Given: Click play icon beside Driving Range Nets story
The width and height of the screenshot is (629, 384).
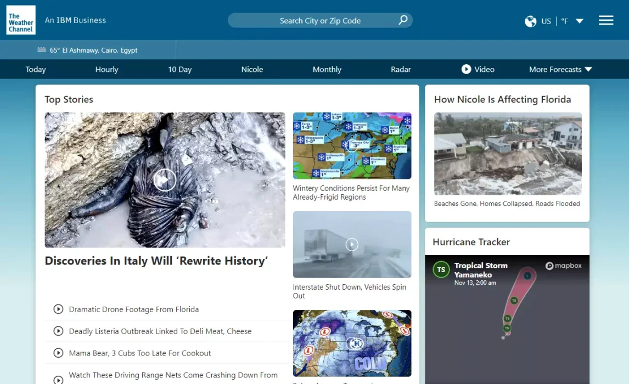Looking at the screenshot, I should [59, 380].
